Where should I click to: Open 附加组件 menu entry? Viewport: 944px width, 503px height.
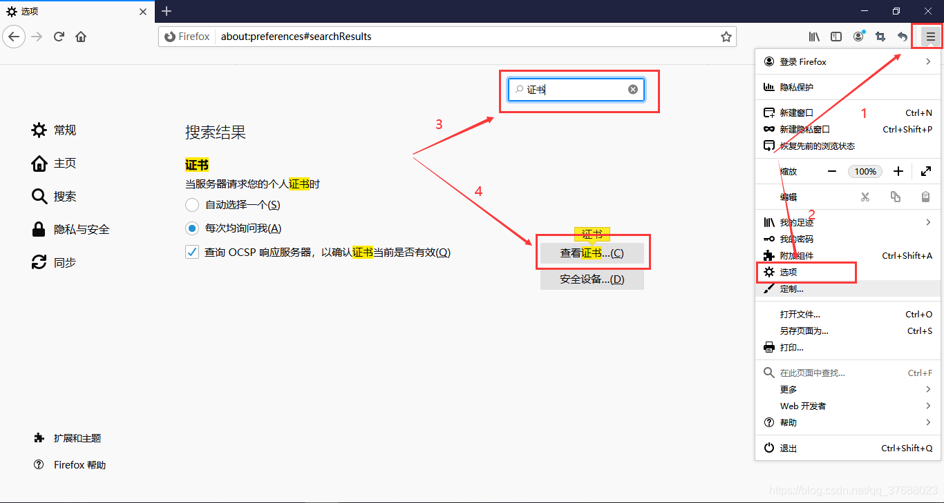pos(848,255)
